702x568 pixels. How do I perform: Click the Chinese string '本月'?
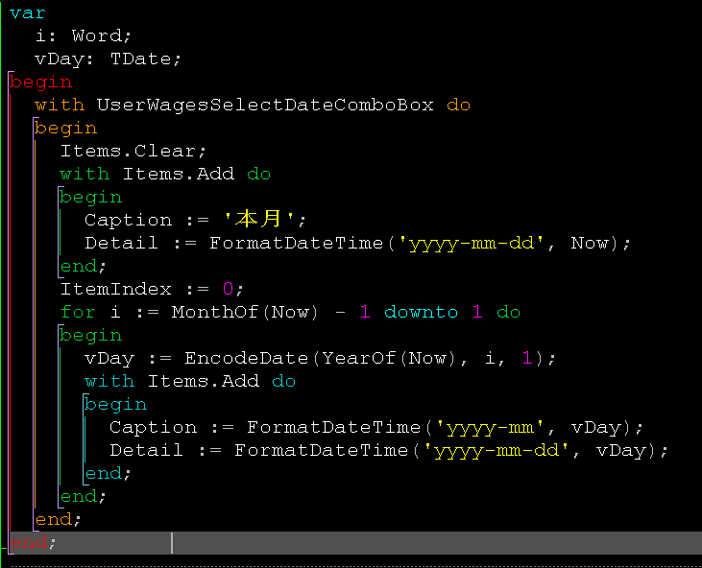click(258, 219)
